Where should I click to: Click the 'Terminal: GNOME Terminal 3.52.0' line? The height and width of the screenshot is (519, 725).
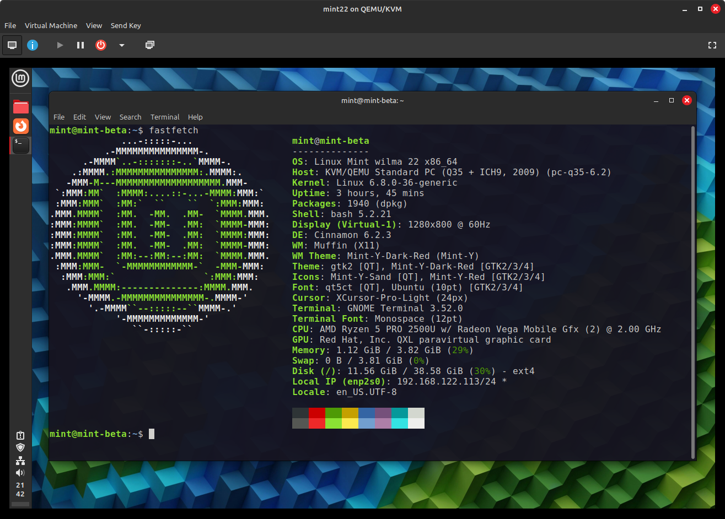[x=378, y=309]
